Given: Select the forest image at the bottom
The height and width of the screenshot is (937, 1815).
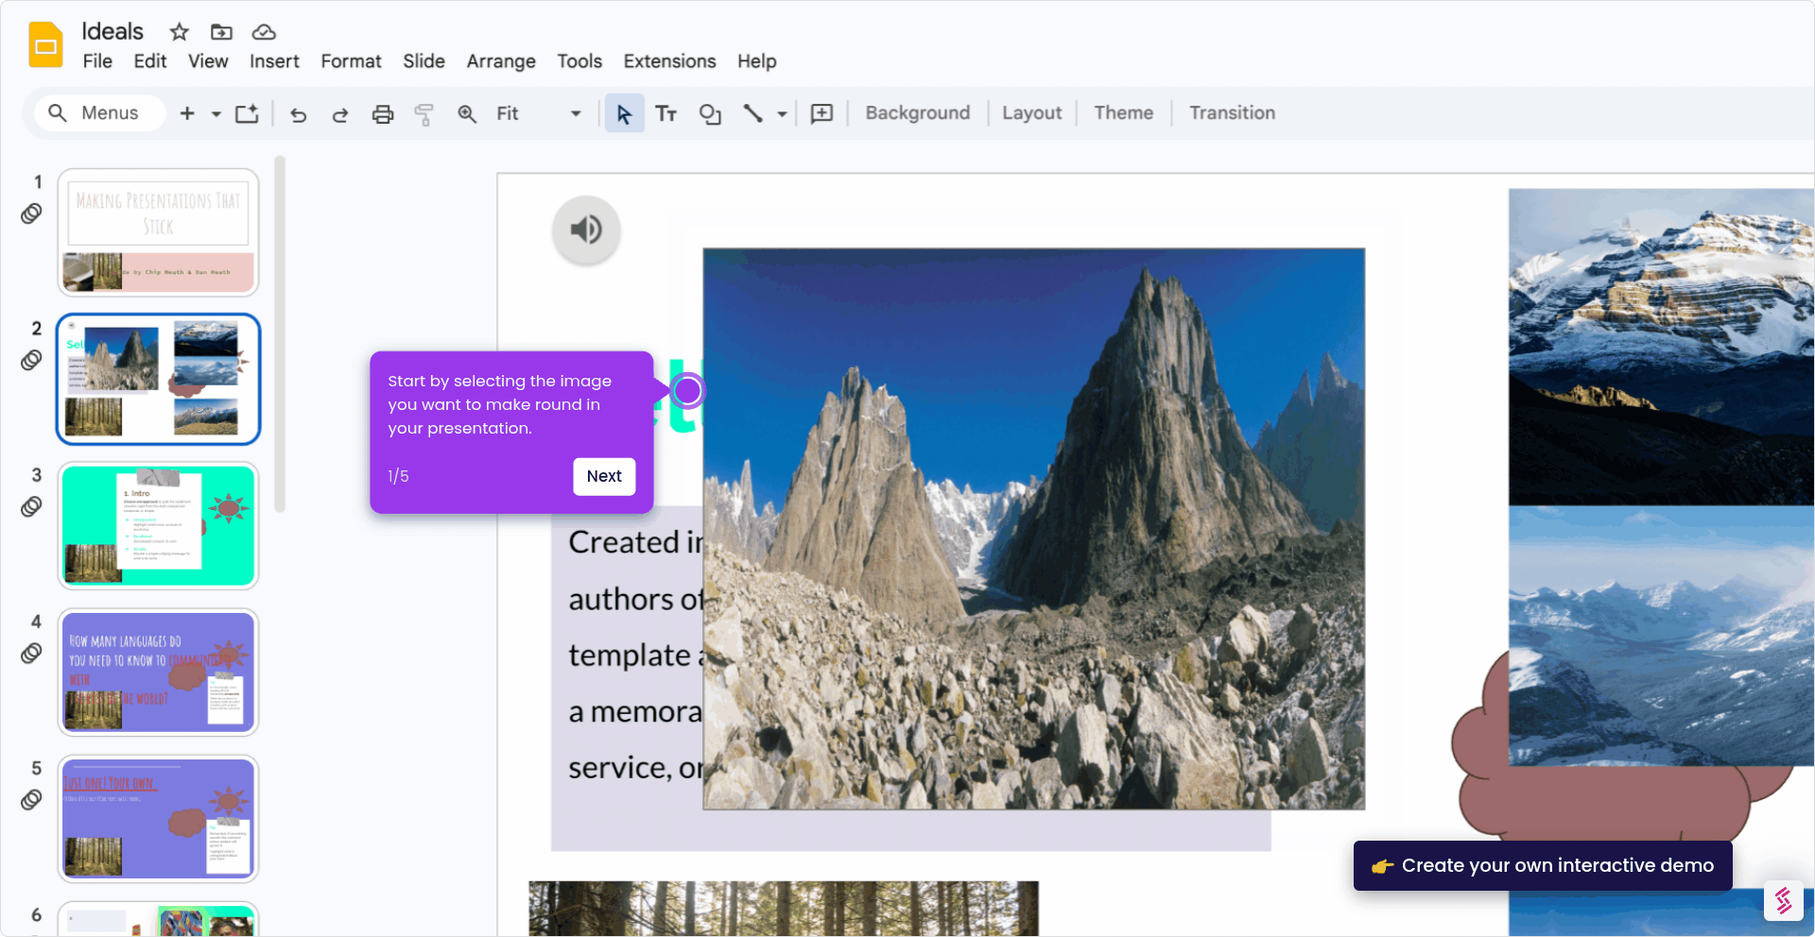Looking at the screenshot, I should coord(784,909).
